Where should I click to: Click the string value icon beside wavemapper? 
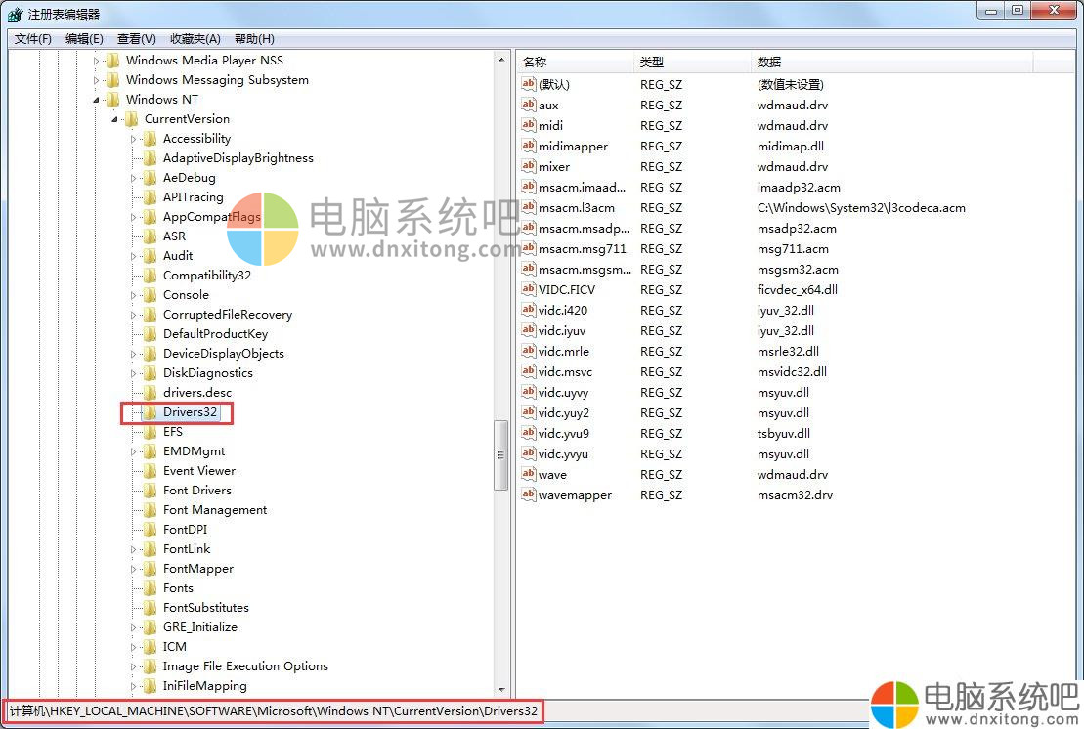[x=529, y=495]
